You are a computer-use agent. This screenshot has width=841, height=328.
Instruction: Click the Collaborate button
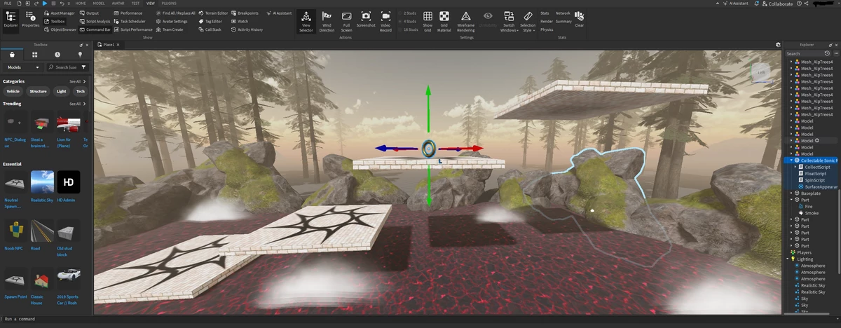click(x=777, y=4)
